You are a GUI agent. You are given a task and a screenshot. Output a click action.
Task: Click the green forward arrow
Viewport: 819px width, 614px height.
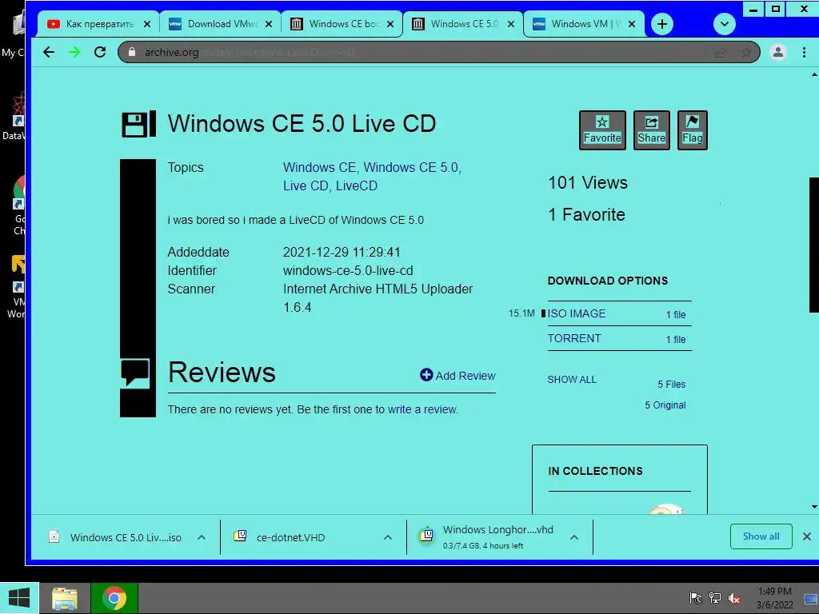click(74, 52)
